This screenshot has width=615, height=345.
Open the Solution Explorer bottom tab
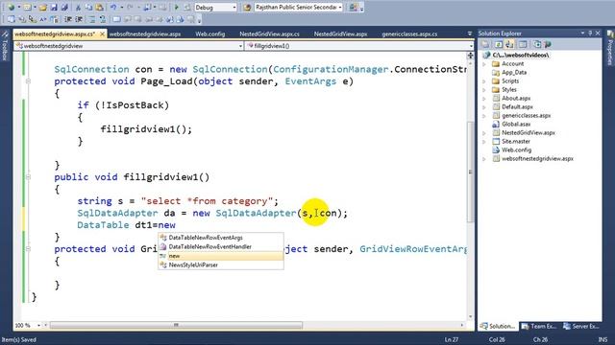tap(498, 326)
